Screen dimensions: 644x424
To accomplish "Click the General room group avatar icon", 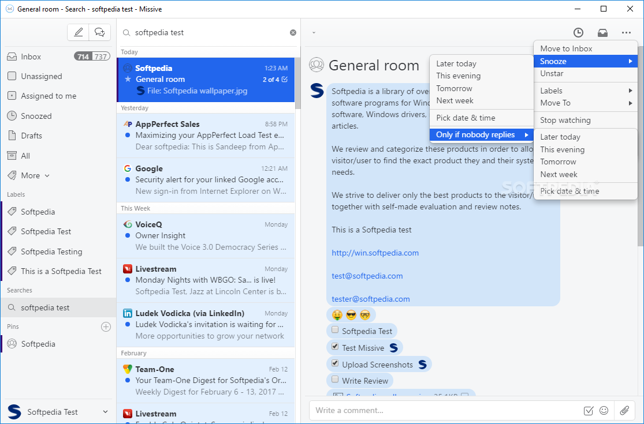I will [x=317, y=65].
